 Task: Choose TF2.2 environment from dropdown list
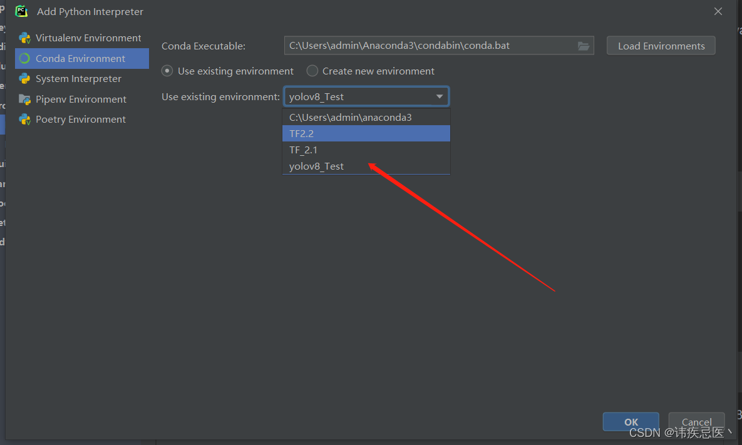(x=366, y=133)
